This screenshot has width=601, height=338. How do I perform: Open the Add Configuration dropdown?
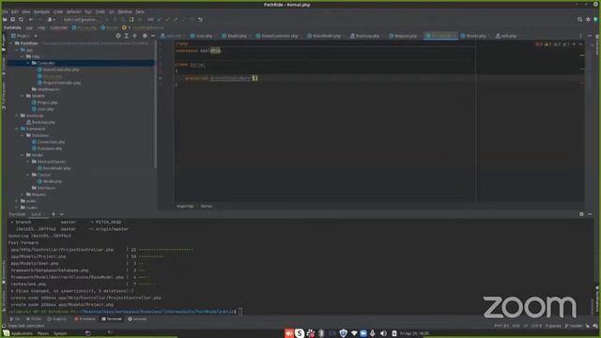click(x=81, y=19)
